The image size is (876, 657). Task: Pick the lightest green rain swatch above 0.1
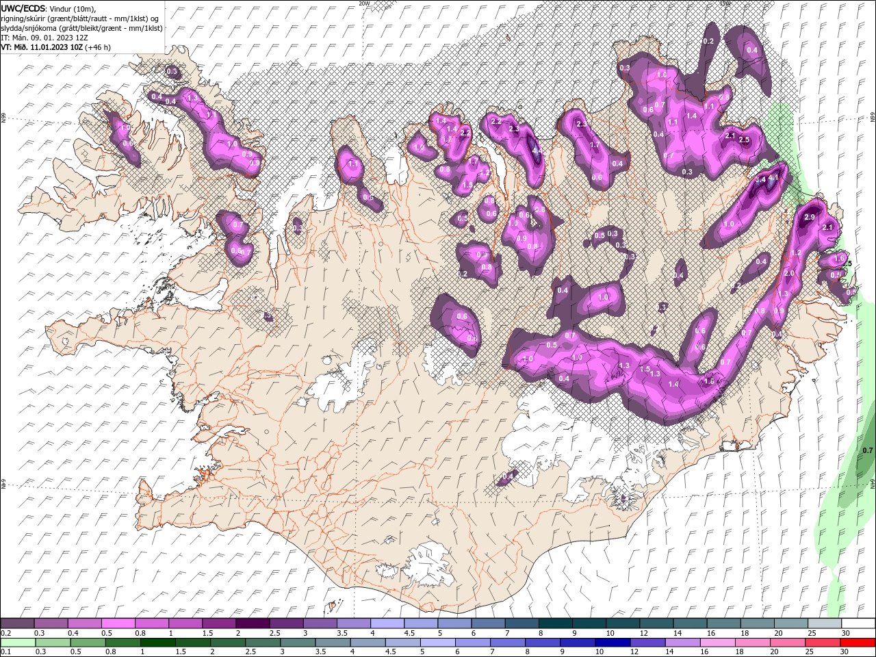[18, 643]
